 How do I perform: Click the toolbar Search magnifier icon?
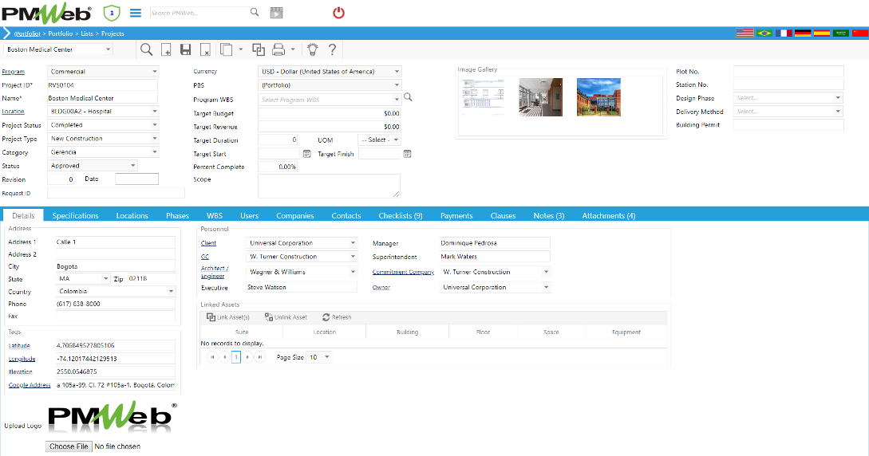click(146, 49)
